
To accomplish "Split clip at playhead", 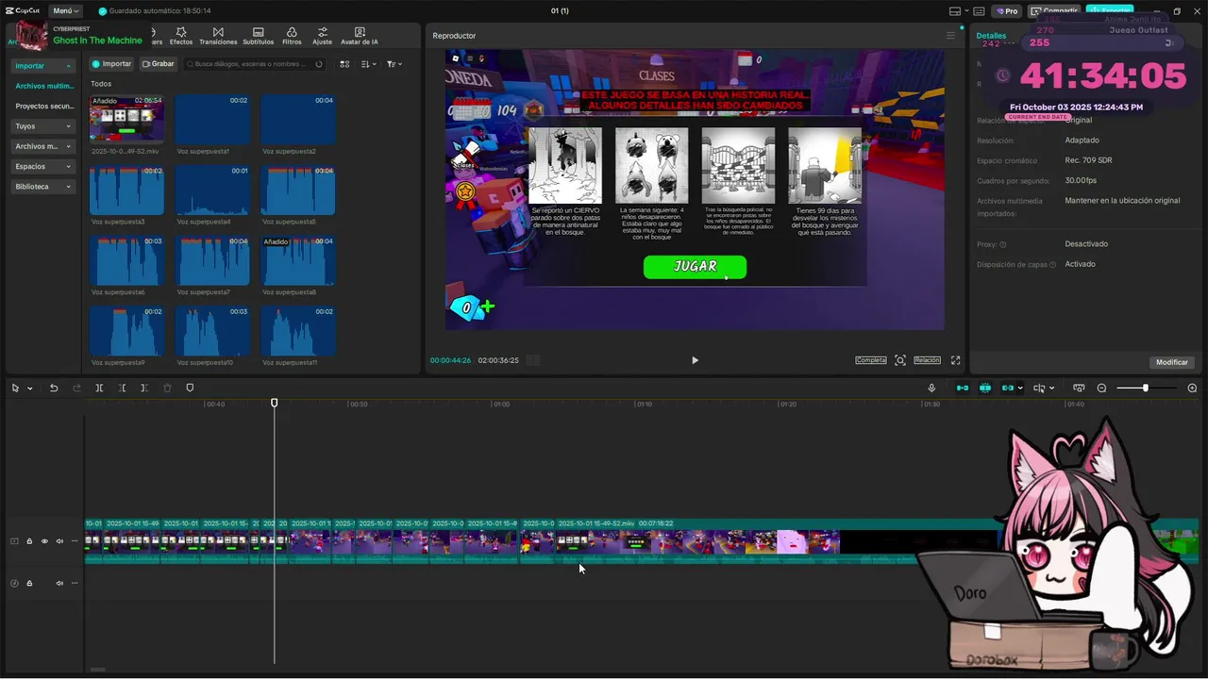I will 99,389.
